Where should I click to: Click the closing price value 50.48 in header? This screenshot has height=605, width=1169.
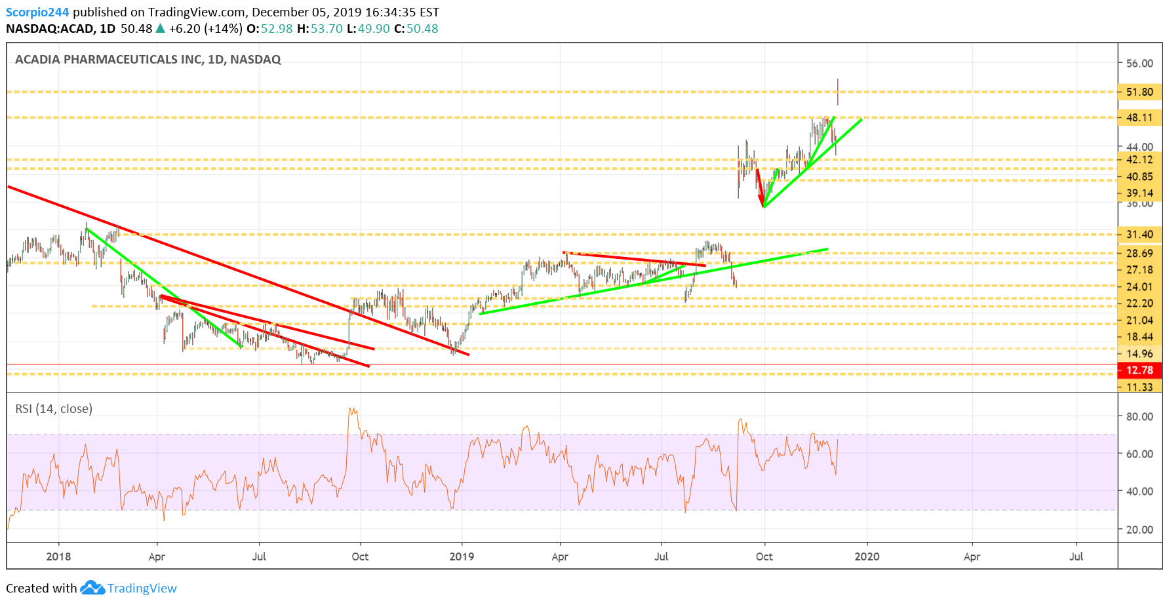pyautogui.click(x=422, y=29)
